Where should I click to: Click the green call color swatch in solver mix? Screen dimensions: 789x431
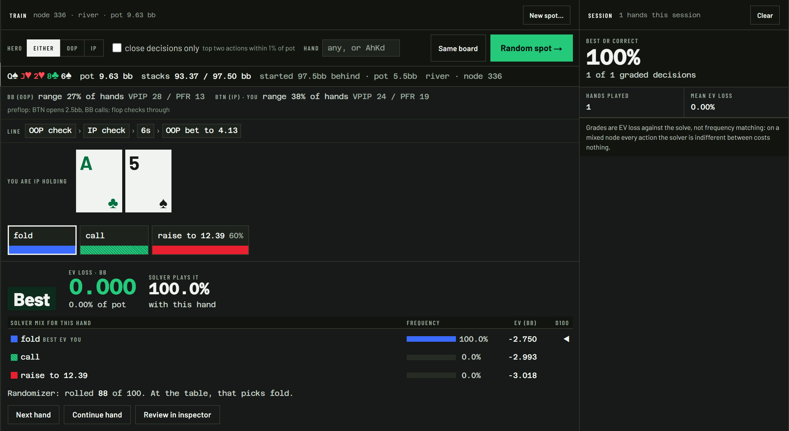pos(14,357)
